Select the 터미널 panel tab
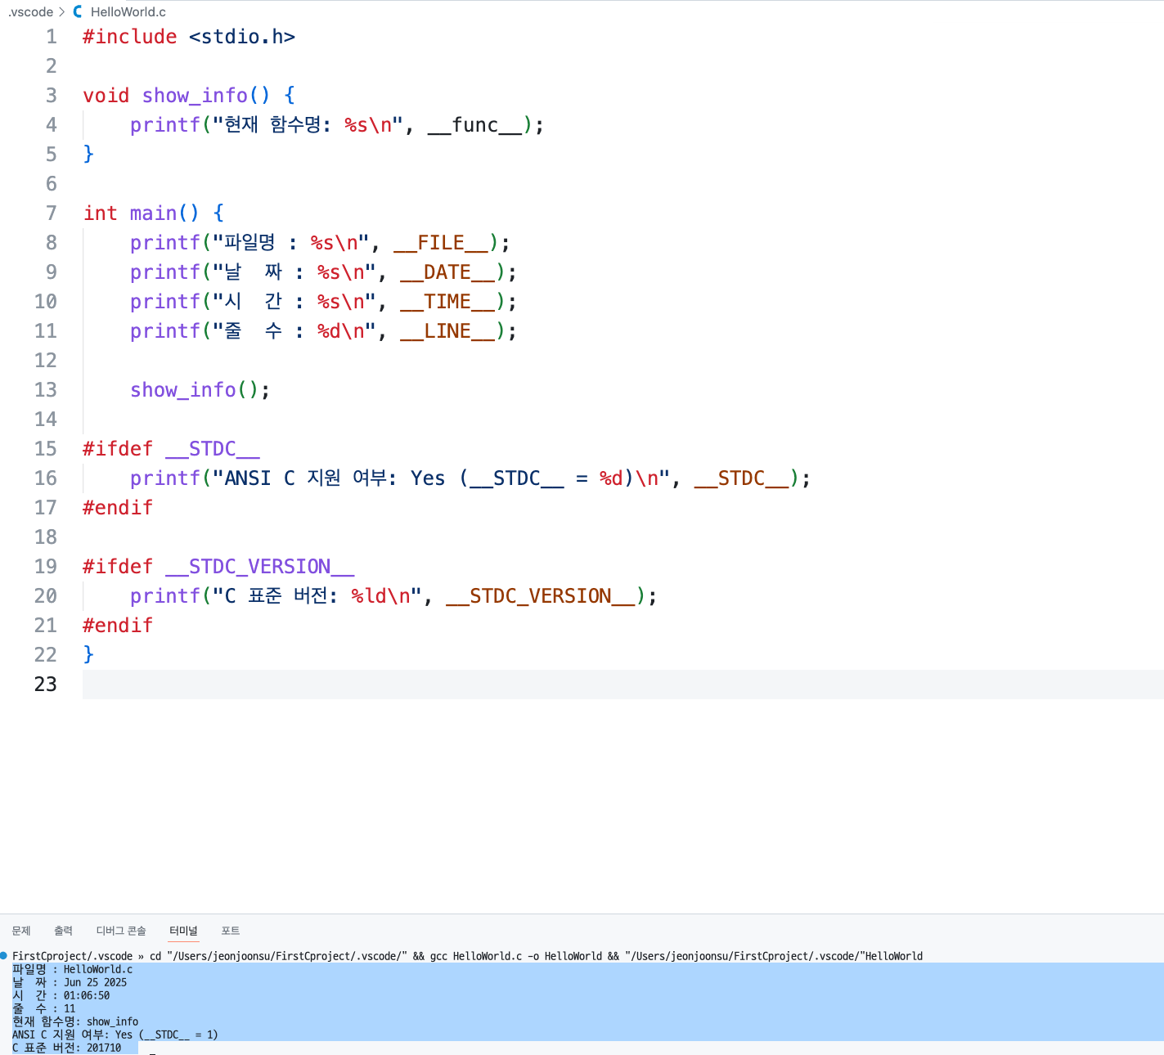Viewport: 1164px width, 1055px height. tap(183, 931)
